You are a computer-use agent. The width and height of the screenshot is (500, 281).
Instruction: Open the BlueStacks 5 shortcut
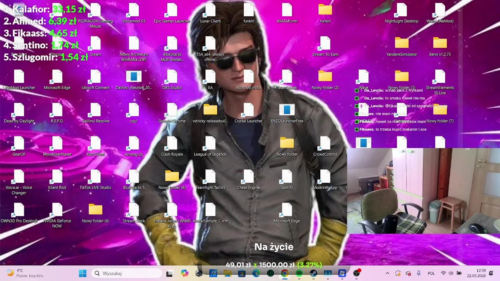(134, 179)
